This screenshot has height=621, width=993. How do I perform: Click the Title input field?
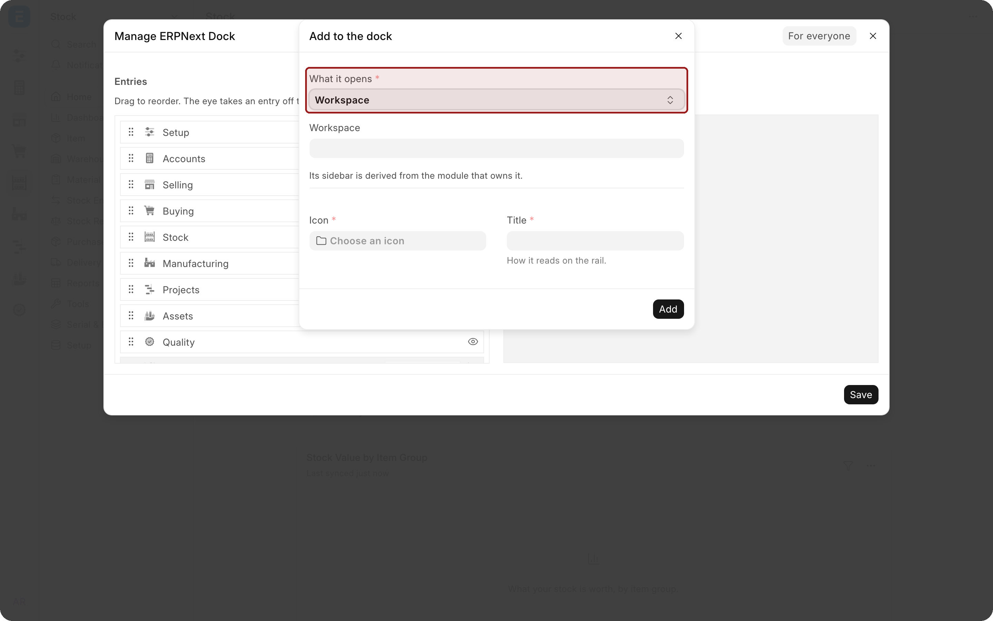tap(595, 241)
